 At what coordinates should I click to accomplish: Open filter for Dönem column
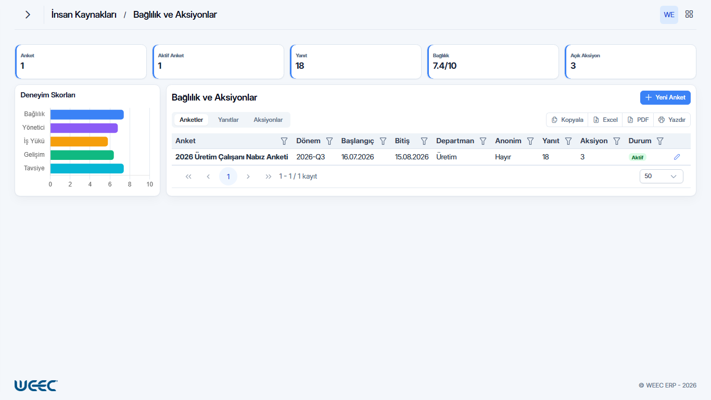tap(329, 141)
